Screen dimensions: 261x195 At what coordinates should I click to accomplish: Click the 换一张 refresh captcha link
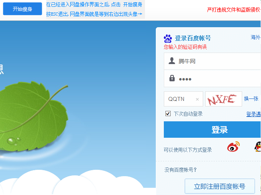point(251,99)
